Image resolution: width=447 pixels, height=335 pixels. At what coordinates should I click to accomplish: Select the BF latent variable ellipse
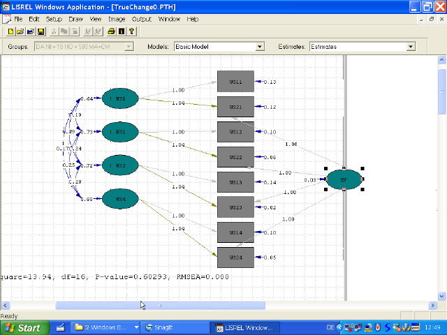[344, 179]
